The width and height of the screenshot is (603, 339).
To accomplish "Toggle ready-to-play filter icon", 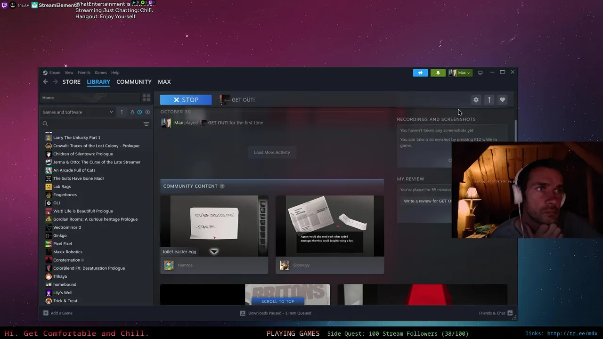I will pos(147,112).
